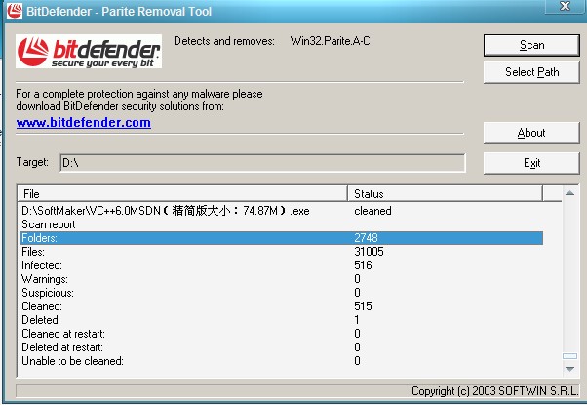Click the Status column header

click(445, 193)
